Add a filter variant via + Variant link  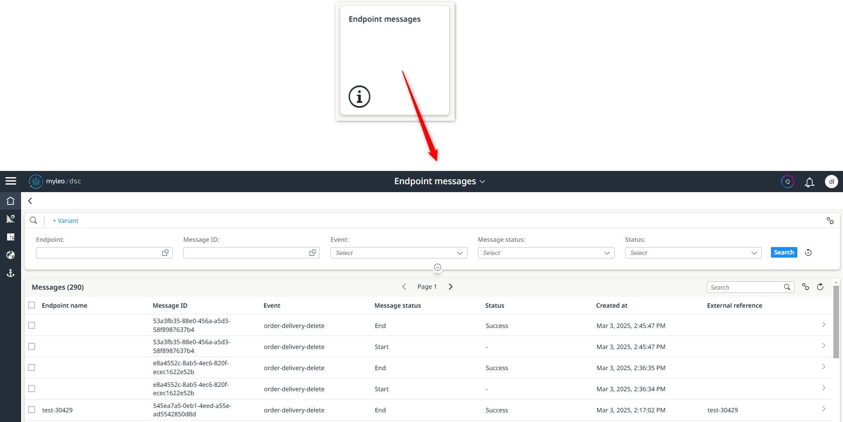click(x=65, y=220)
